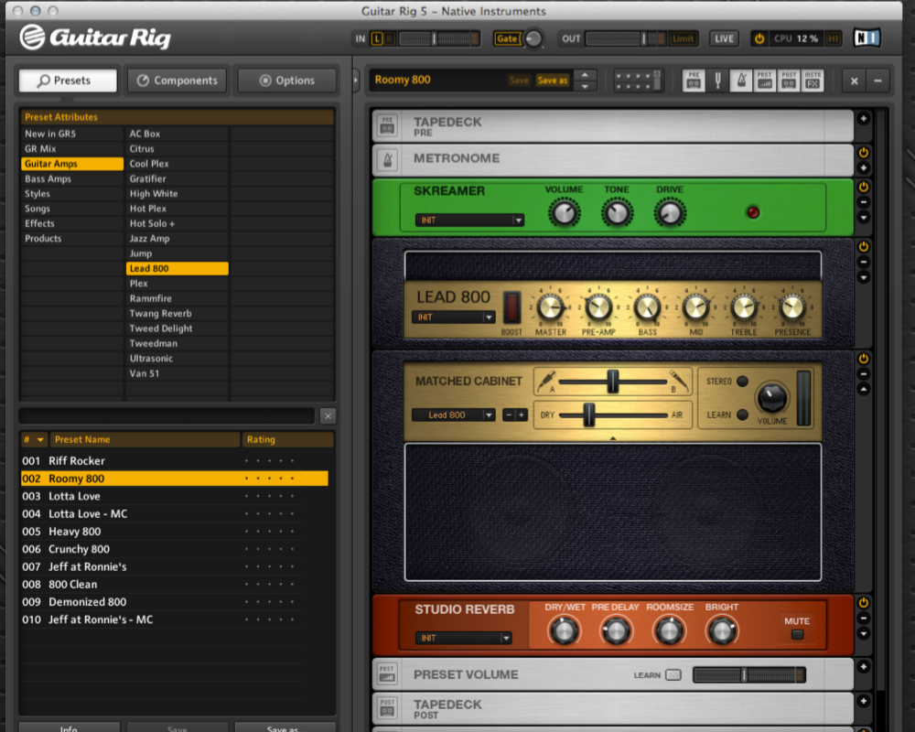Select the Effects attribute
This screenshot has height=732, width=915.
tap(72, 223)
